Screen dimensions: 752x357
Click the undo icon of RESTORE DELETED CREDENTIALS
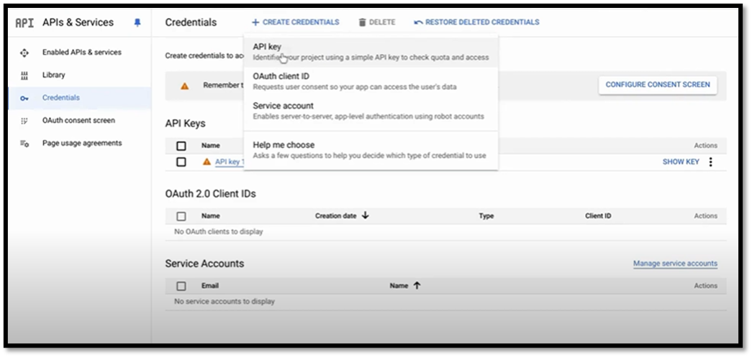tap(418, 22)
